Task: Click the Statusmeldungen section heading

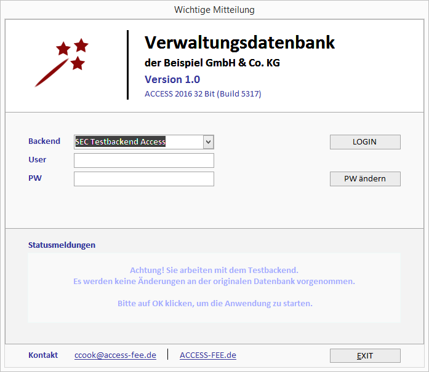Action: [62, 245]
